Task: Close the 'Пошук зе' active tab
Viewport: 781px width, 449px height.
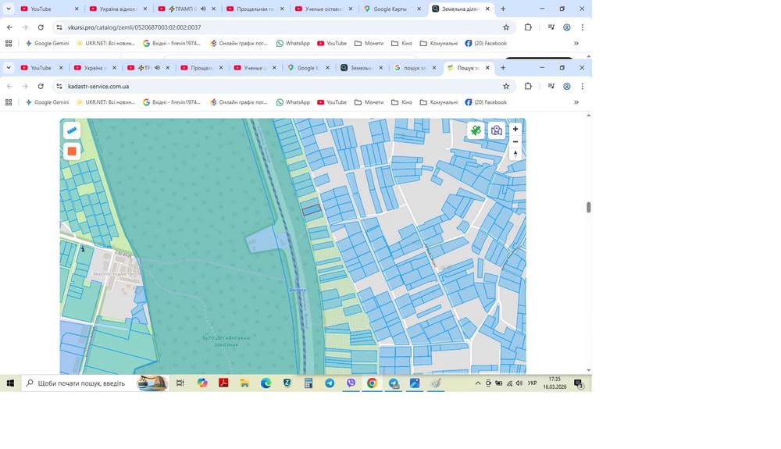Action: pyautogui.click(x=487, y=68)
